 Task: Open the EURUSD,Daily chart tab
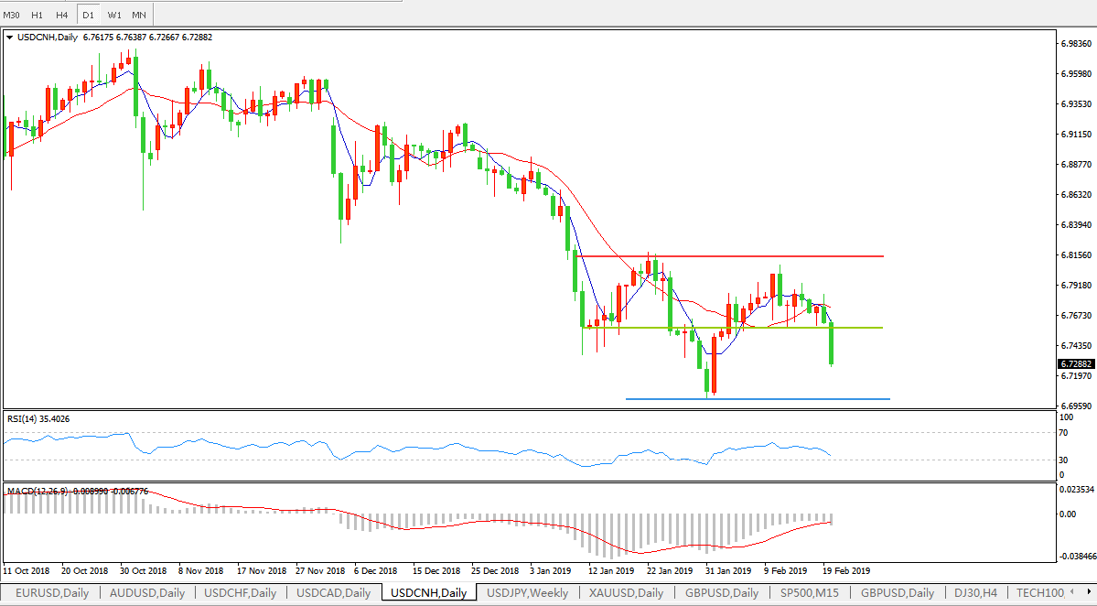(x=51, y=593)
